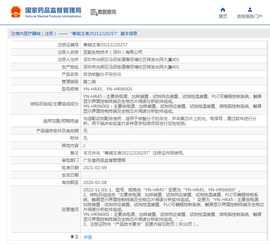Click the national emblem logo
Viewport: 270px width, 244px height.
(16, 12)
